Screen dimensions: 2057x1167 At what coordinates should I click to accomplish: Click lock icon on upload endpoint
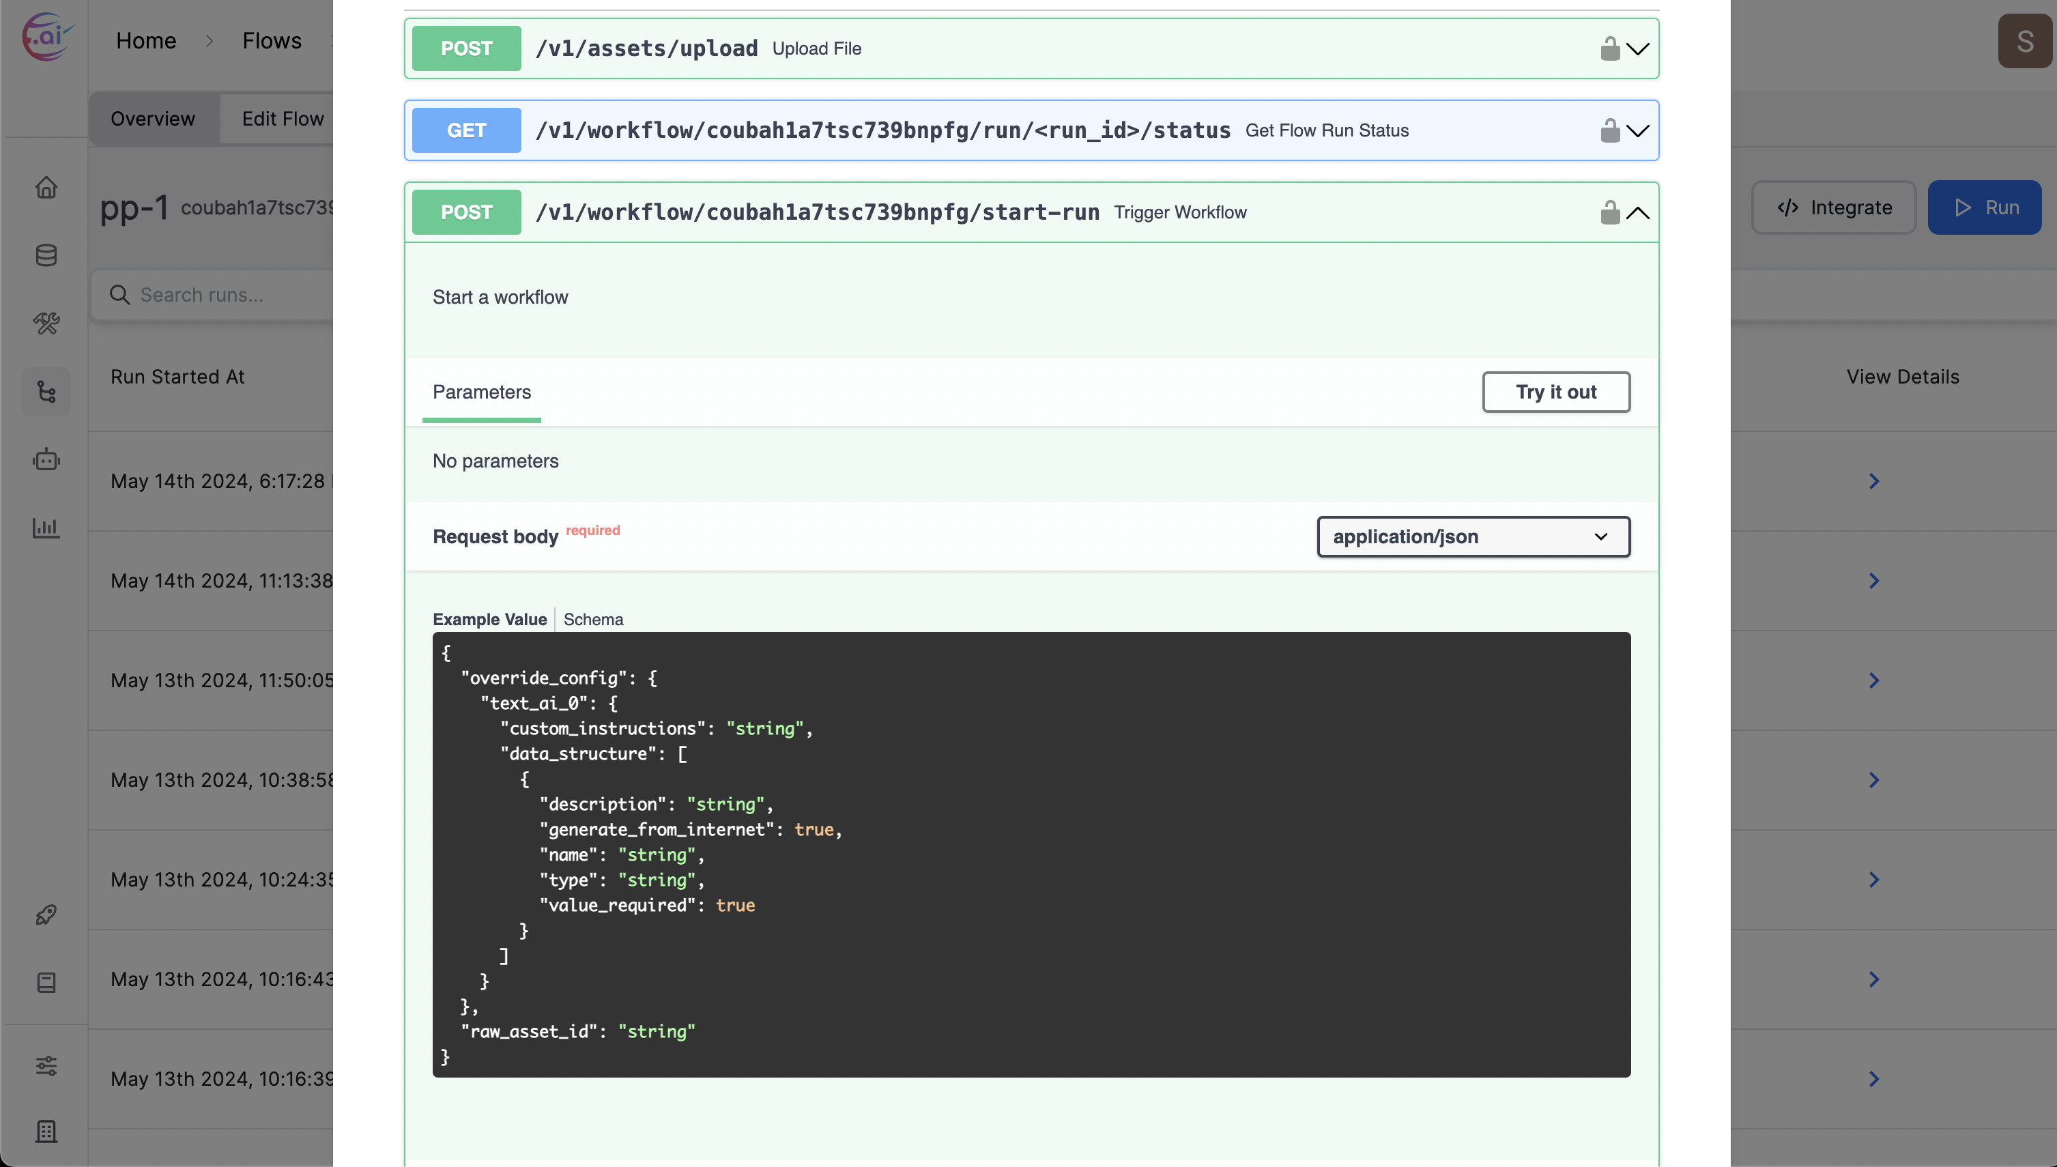1610,49
